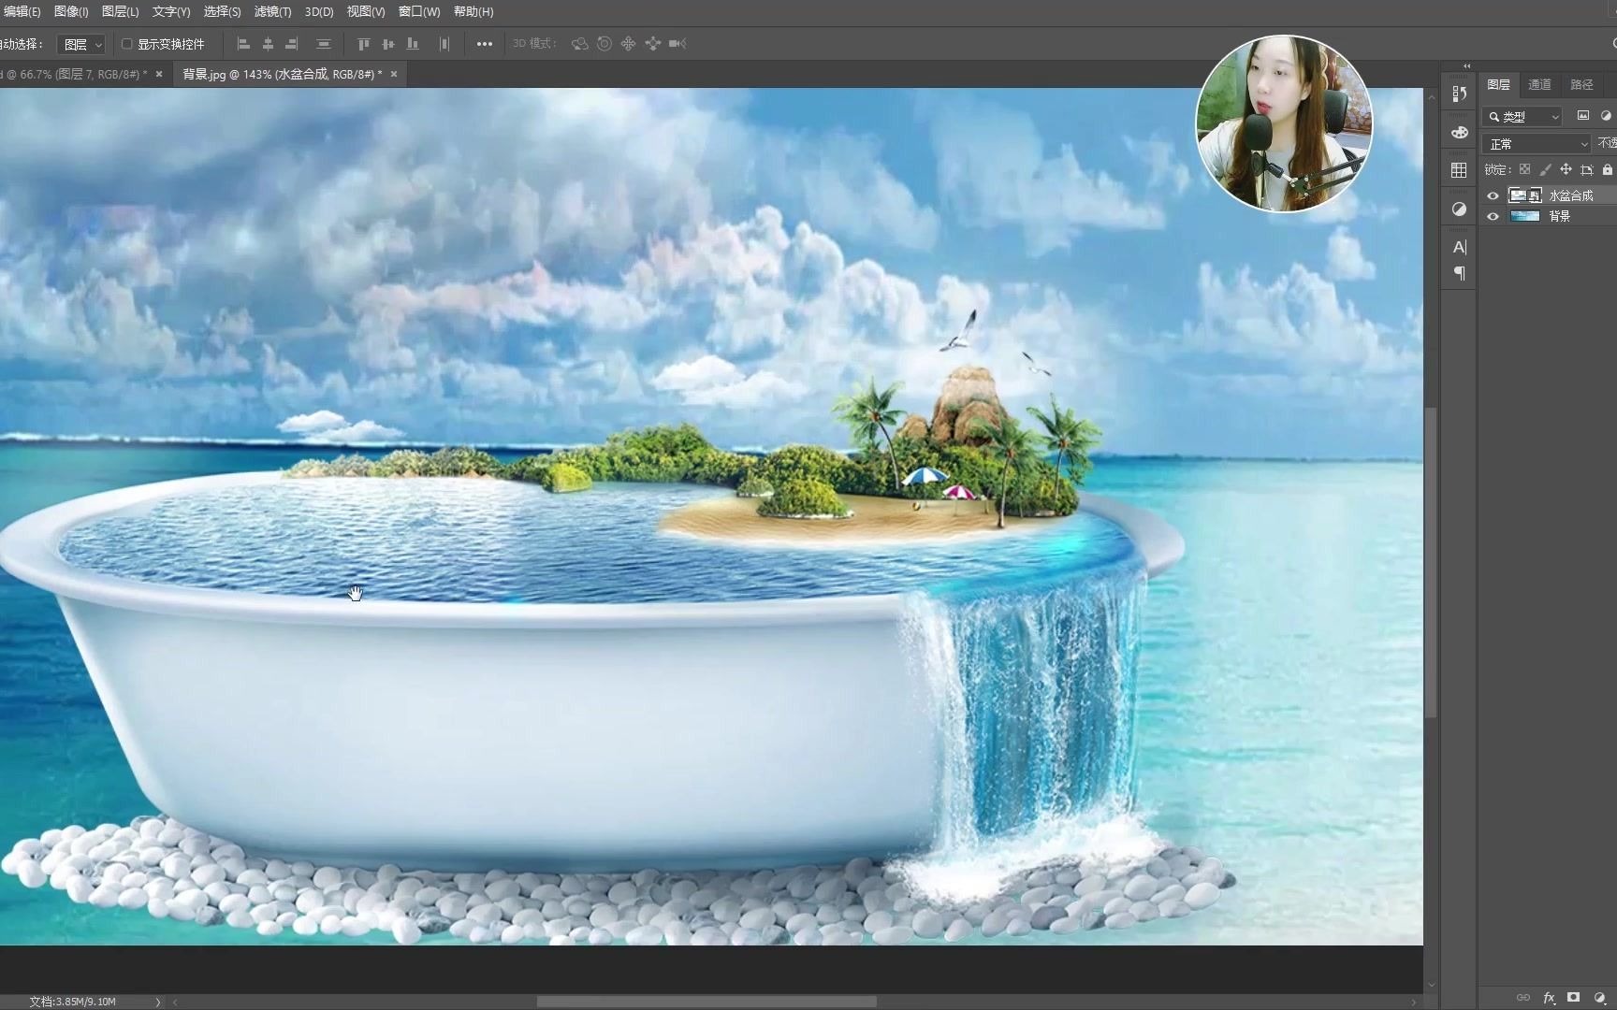This screenshot has height=1010, width=1617.
Task: Select the 图层 panel tab
Action: (1498, 84)
